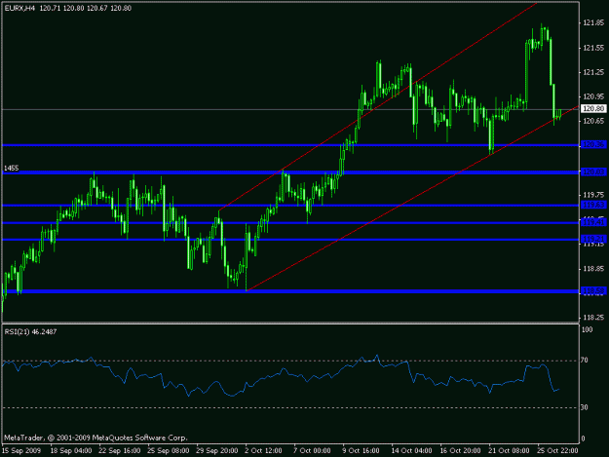This screenshot has height=457, width=609.
Task: Click the 21 Oct 08:00 time label
Action: (x=509, y=451)
